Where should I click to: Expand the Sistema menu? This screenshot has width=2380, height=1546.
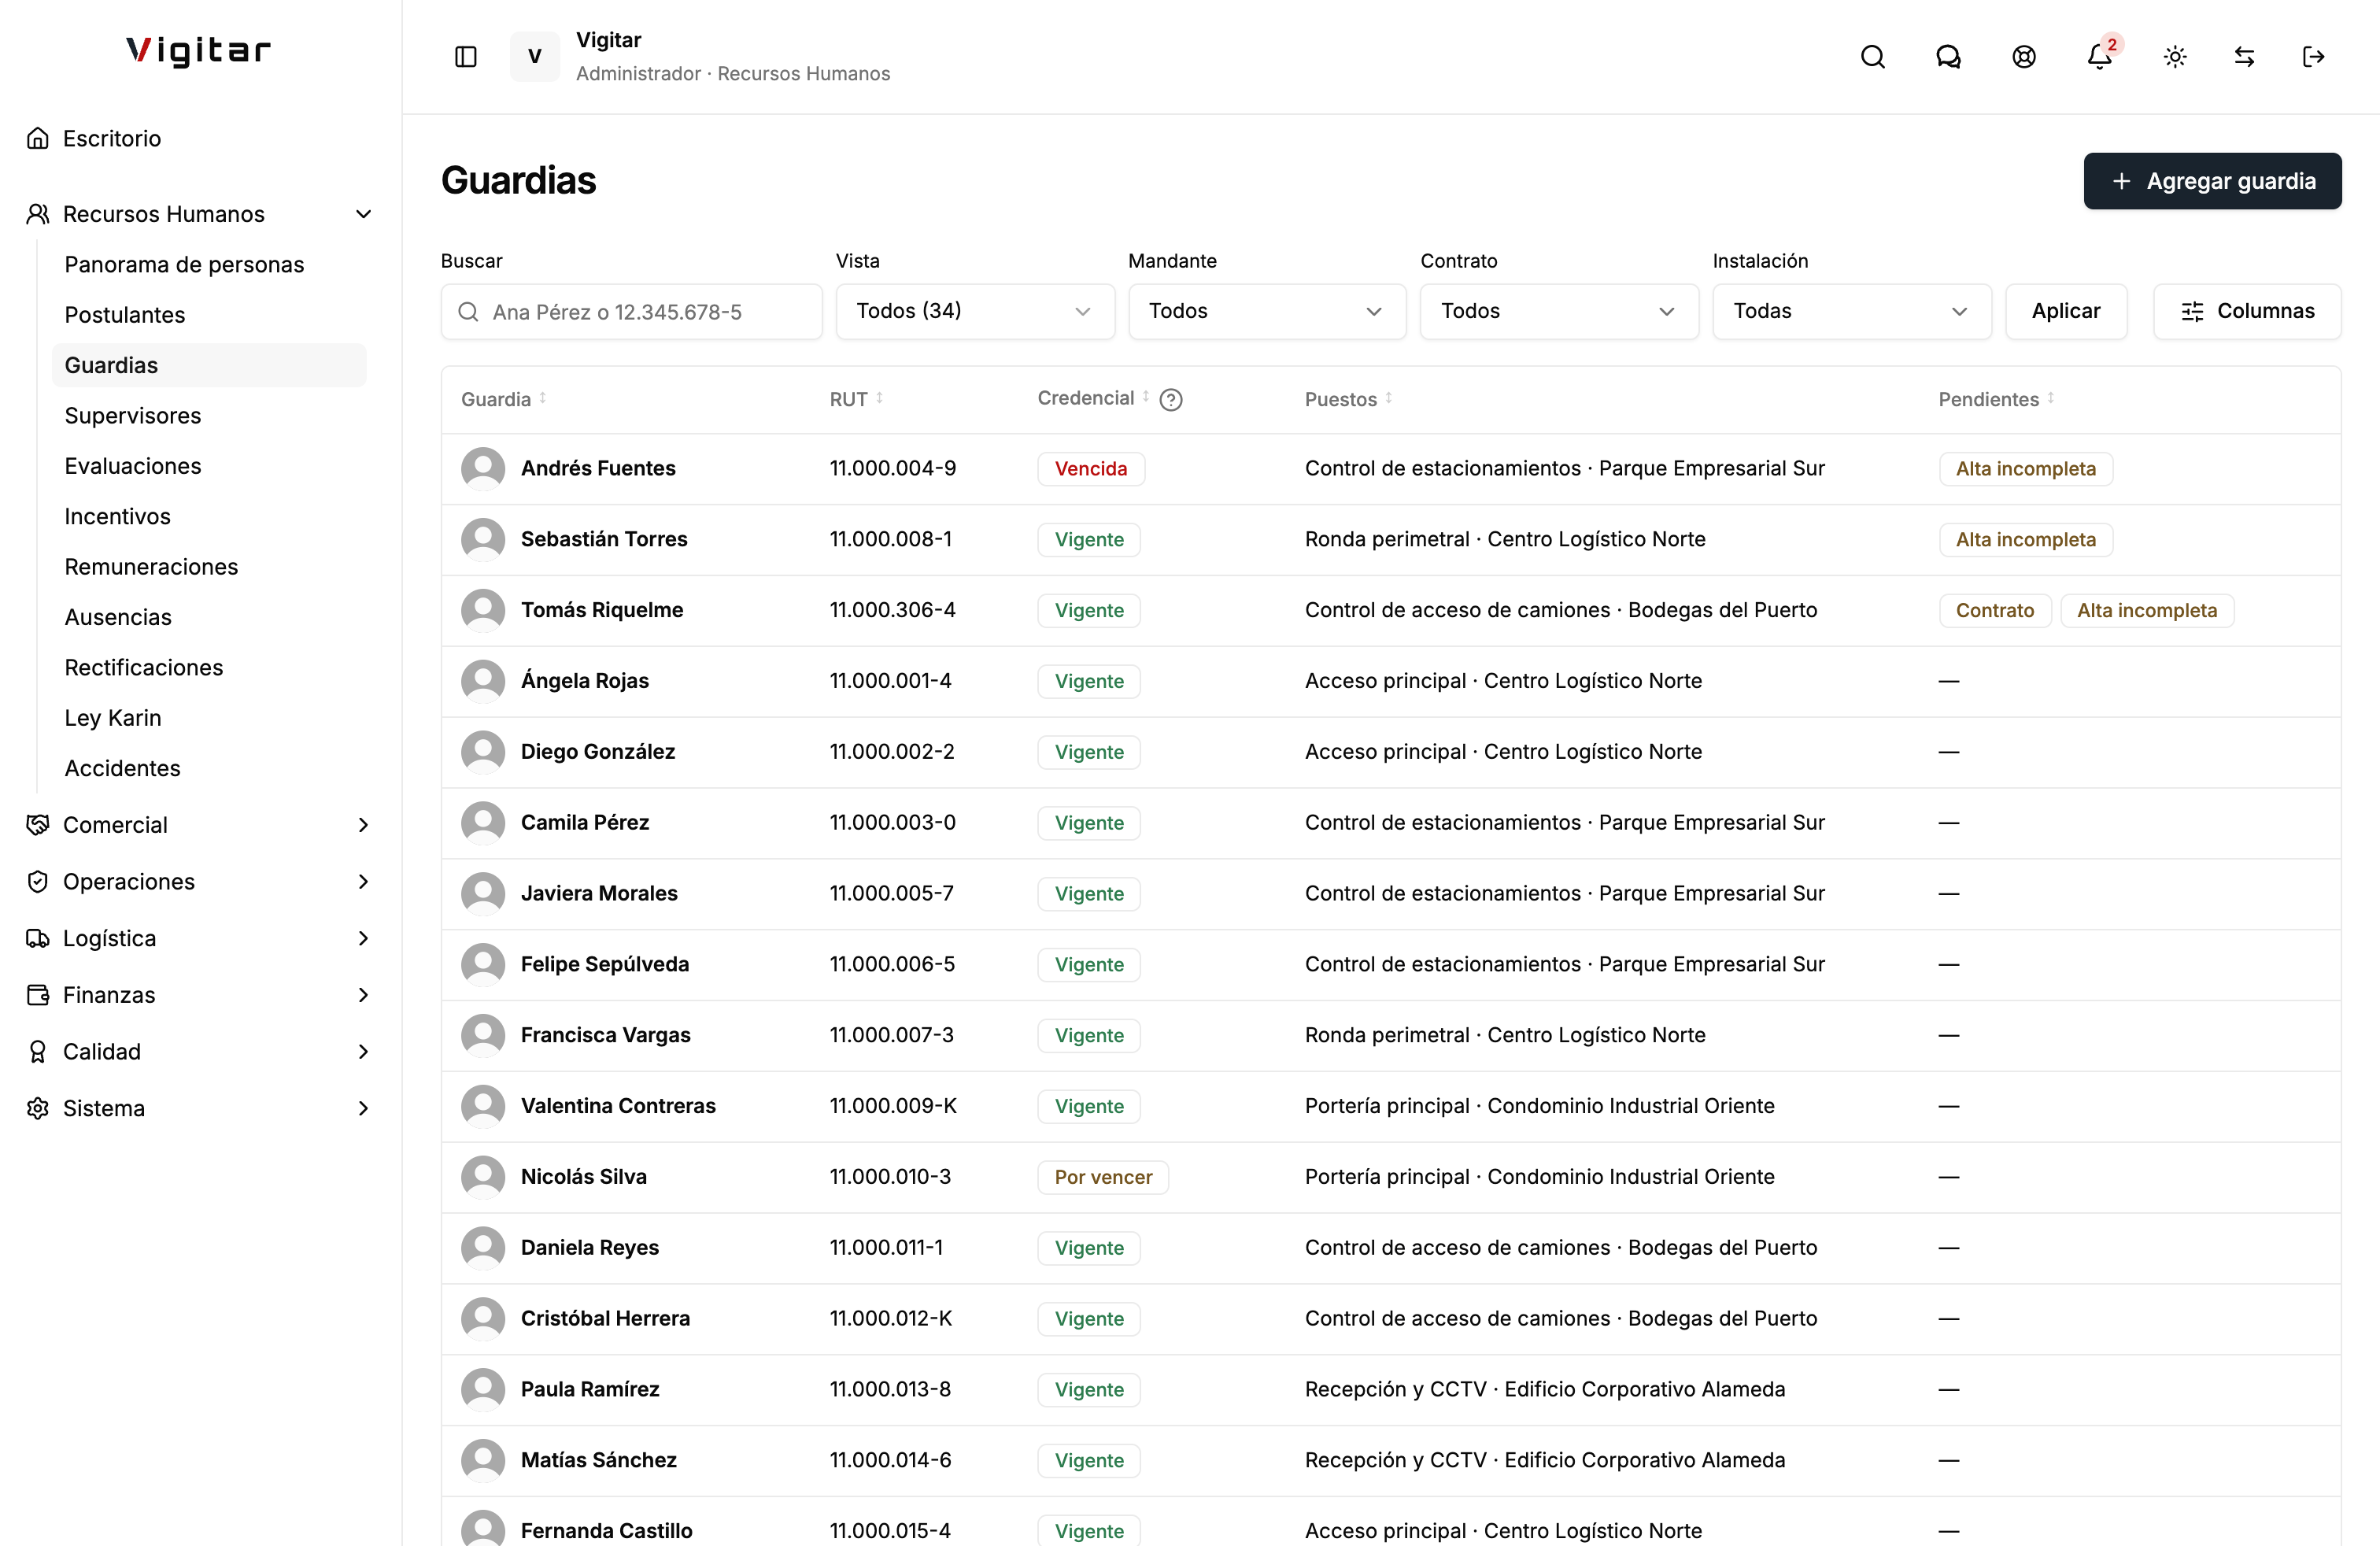(200, 1108)
